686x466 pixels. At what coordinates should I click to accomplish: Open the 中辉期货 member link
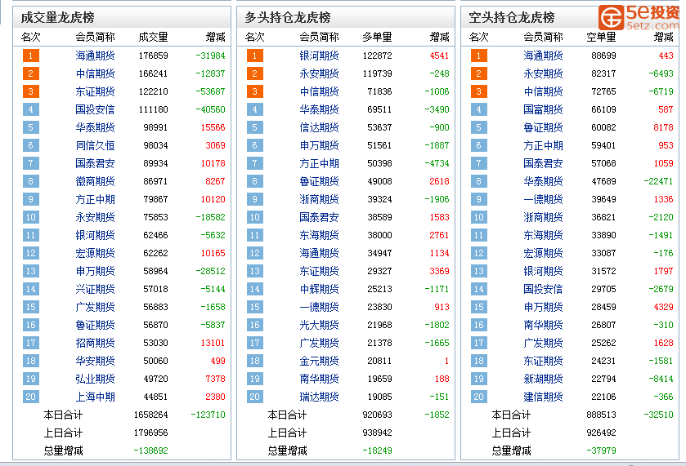click(319, 289)
